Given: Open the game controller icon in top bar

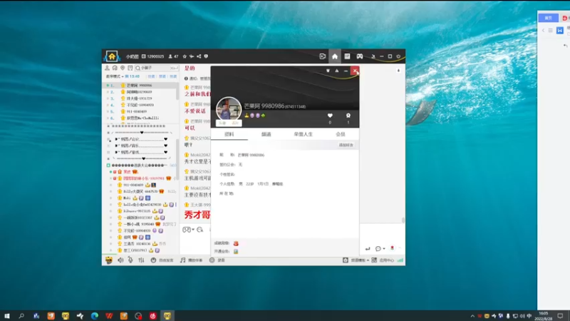Looking at the screenshot, I should coord(360,56).
